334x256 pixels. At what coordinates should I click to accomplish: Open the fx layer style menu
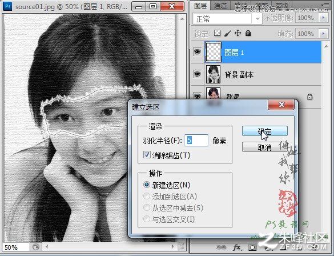(237, 247)
